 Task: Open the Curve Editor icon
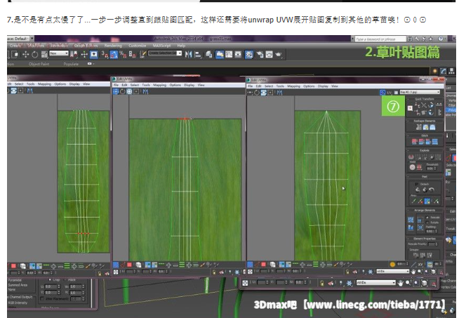[x=229, y=54]
